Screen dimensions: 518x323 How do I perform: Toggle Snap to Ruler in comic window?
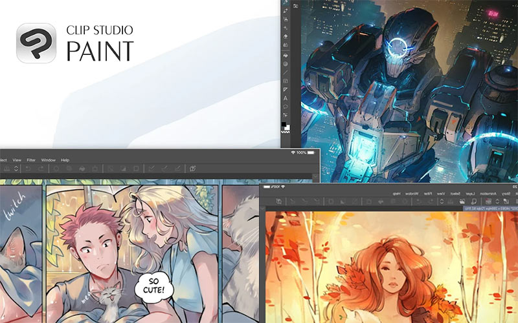pos(152,169)
